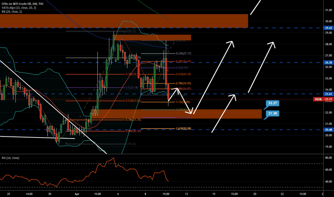Click the "30" date on the time axis

click(x=49, y=194)
